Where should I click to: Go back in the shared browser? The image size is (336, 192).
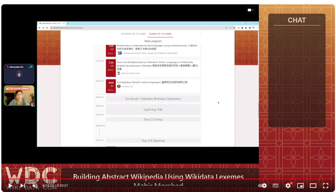point(40,28)
